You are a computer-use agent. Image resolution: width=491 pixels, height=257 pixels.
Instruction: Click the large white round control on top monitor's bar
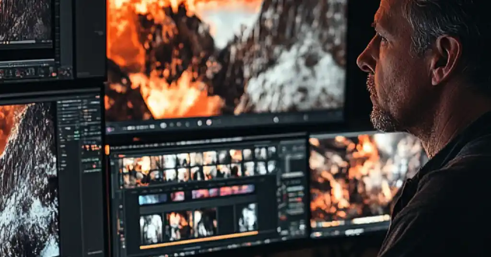pos(163,126)
